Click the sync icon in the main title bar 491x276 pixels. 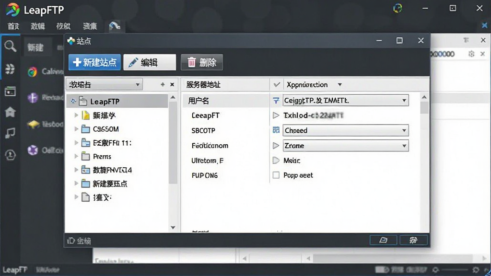(x=397, y=8)
